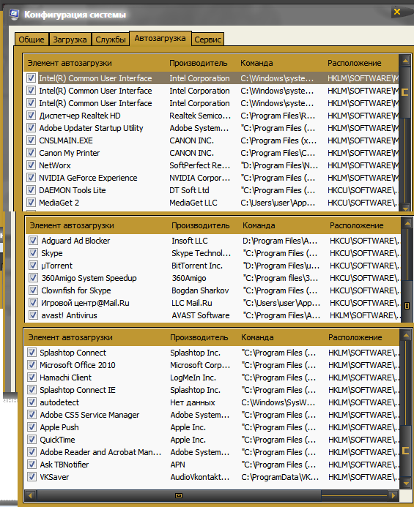Disable the µTorrent startup checkbox
The image size is (414, 507).
pyautogui.click(x=34, y=266)
